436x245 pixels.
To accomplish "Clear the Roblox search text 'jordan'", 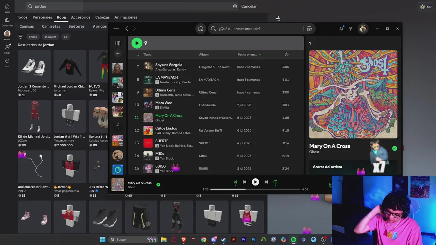I will click(235, 6).
